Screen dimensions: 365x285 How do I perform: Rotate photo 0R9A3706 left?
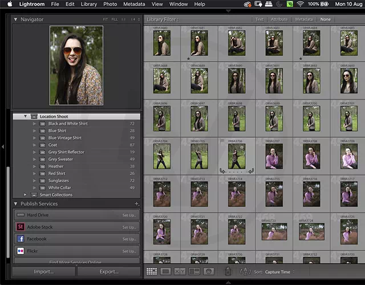tap(222, 171)
